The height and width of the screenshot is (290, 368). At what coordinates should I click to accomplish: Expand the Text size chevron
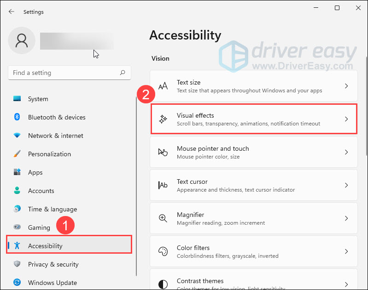(x=346, y=86)
